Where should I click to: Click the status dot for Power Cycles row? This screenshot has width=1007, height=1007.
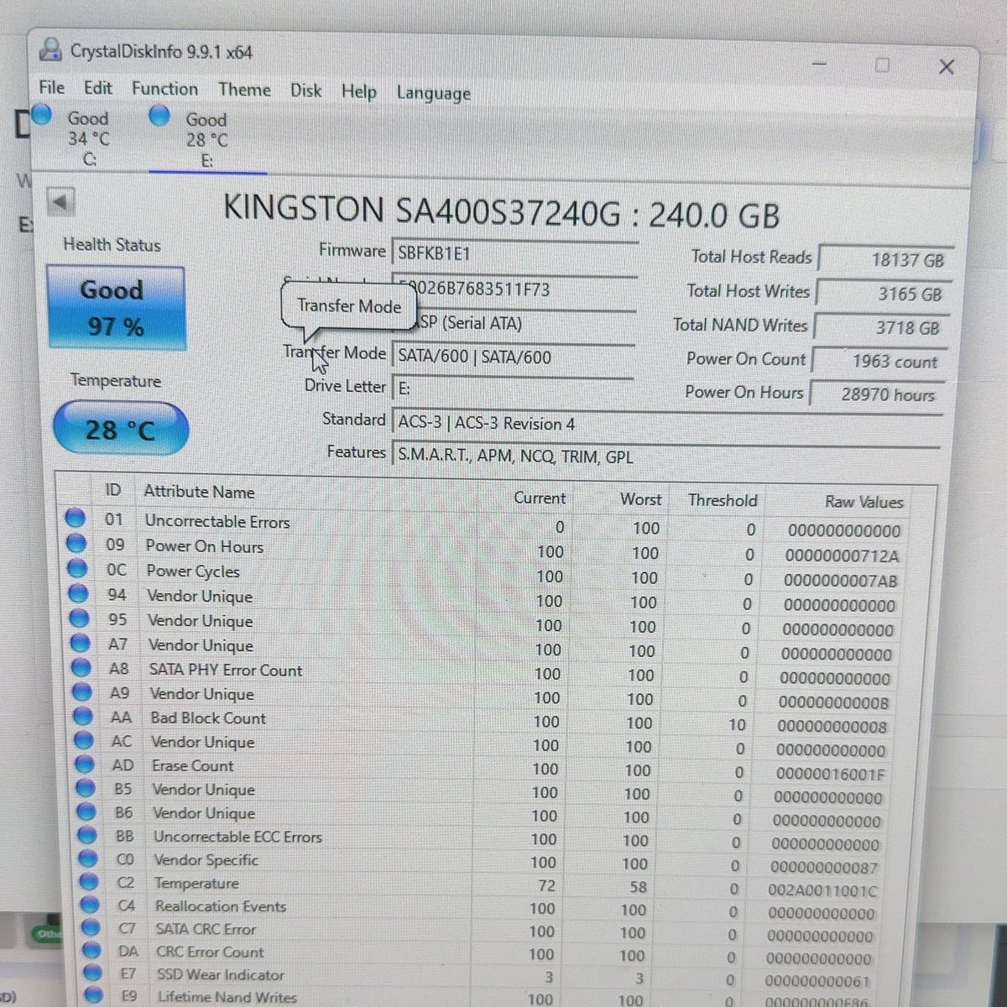[77, 569]
